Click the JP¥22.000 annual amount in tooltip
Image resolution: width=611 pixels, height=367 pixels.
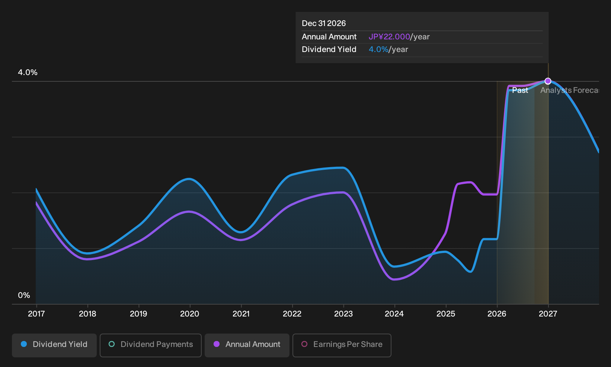point(389,37)
